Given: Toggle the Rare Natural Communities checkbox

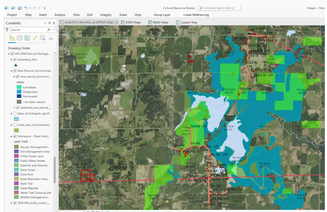Looking at the screenshot, I should (15, 71).
